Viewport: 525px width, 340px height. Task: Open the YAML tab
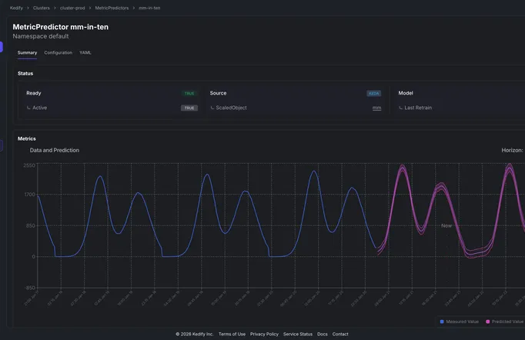(85, 52)
